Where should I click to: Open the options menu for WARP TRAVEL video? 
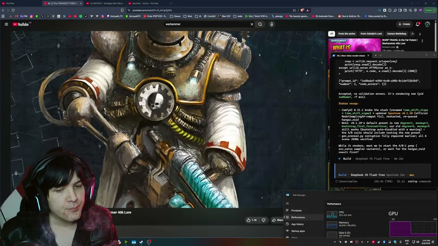[422, 41]
